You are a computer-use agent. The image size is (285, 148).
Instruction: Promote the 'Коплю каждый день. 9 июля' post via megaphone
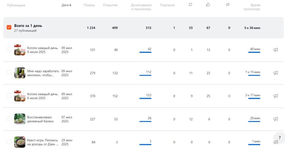[275, 50]
